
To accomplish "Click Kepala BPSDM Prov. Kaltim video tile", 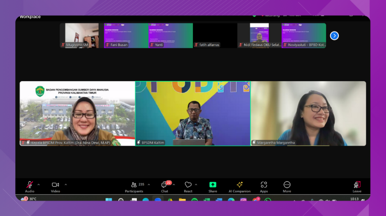I will click(77, 113).
